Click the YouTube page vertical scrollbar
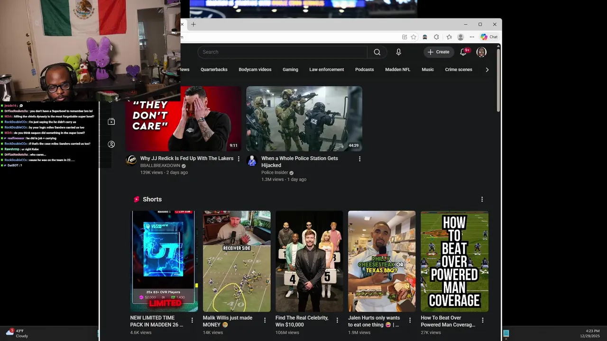Viewport: 607px width, 341px height. [498, 81]
